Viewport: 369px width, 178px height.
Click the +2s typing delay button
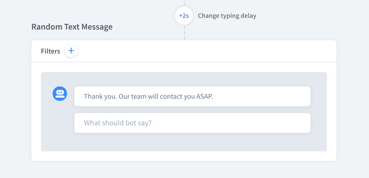(x=184, y=16)
